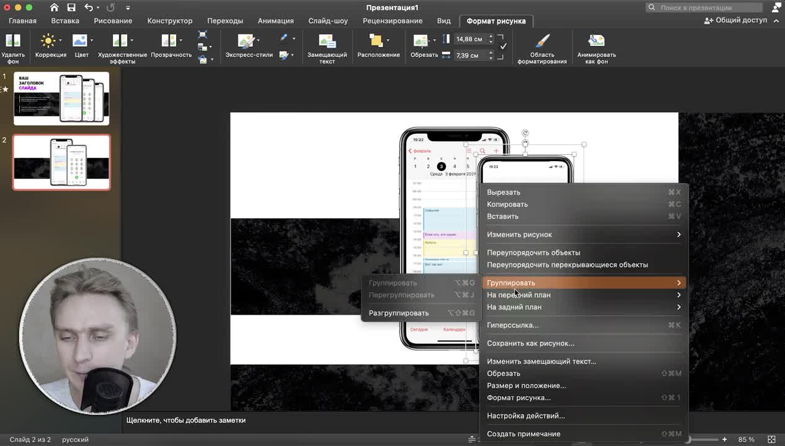Switch to the Главная tab
Screen dimensions: 785x446
coord(22,20)
